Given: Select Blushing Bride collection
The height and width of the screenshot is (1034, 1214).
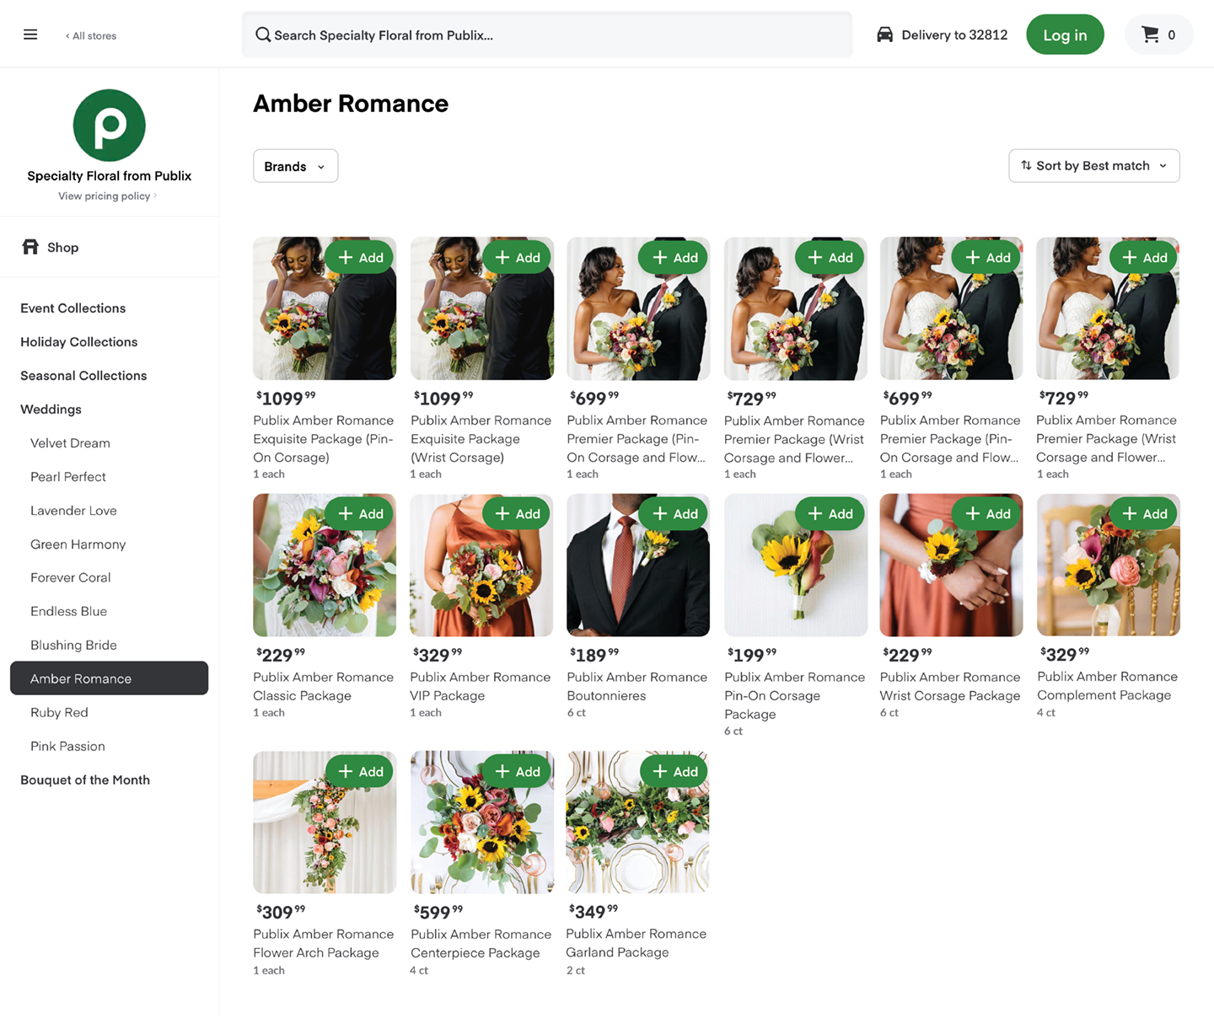Looking at the screenshot, I should point(73,645).
